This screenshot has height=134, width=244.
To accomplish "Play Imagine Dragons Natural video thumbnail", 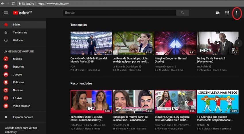I will click(175, 43).
